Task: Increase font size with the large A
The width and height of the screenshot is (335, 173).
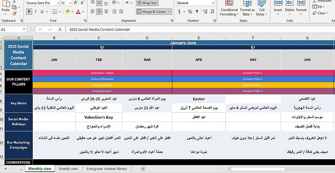Action: click(x=76, y=3)
